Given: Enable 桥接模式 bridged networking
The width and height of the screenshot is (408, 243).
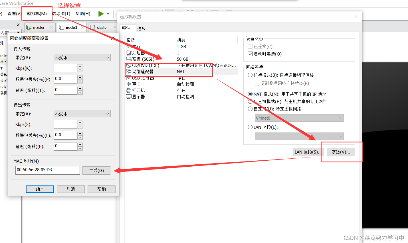Looking at the screenshot, I should point(250,74).
